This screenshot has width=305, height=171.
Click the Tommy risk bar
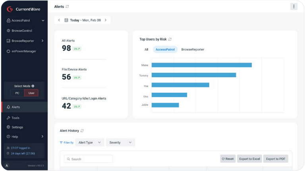pos(194,75)
